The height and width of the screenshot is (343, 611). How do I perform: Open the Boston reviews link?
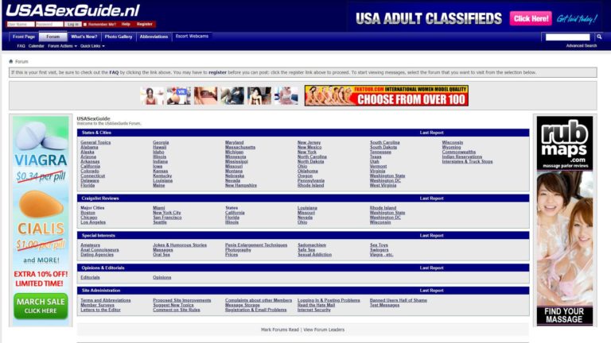click(x=88, y=213)
